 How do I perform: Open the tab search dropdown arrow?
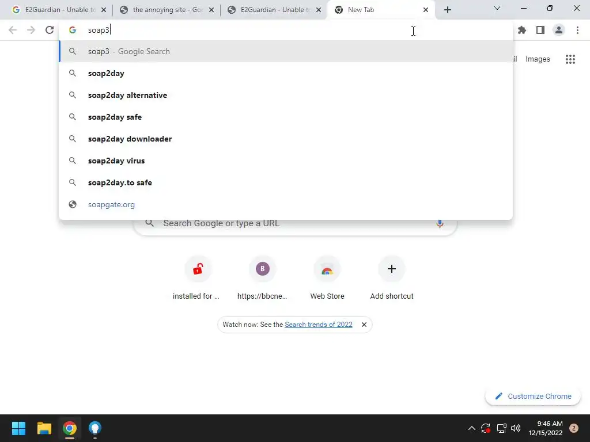pyautogui.click(x=497, y=8)
